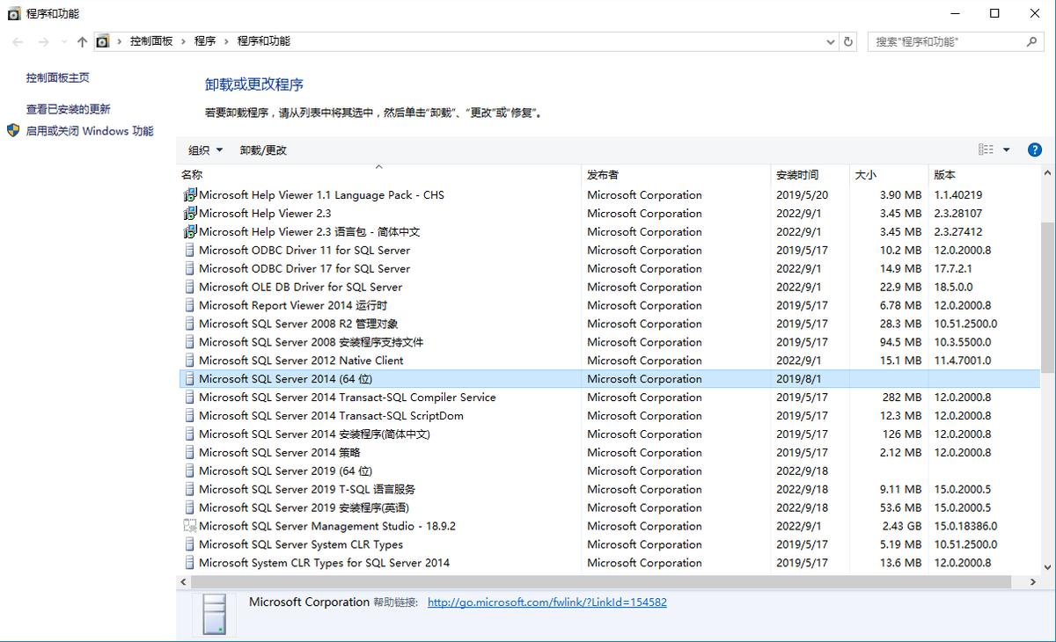Screen dimensions: 1056x642
Task: Click the SQL Server 2008 安装程序支持文件 icon
Action: tap(190, 343)
